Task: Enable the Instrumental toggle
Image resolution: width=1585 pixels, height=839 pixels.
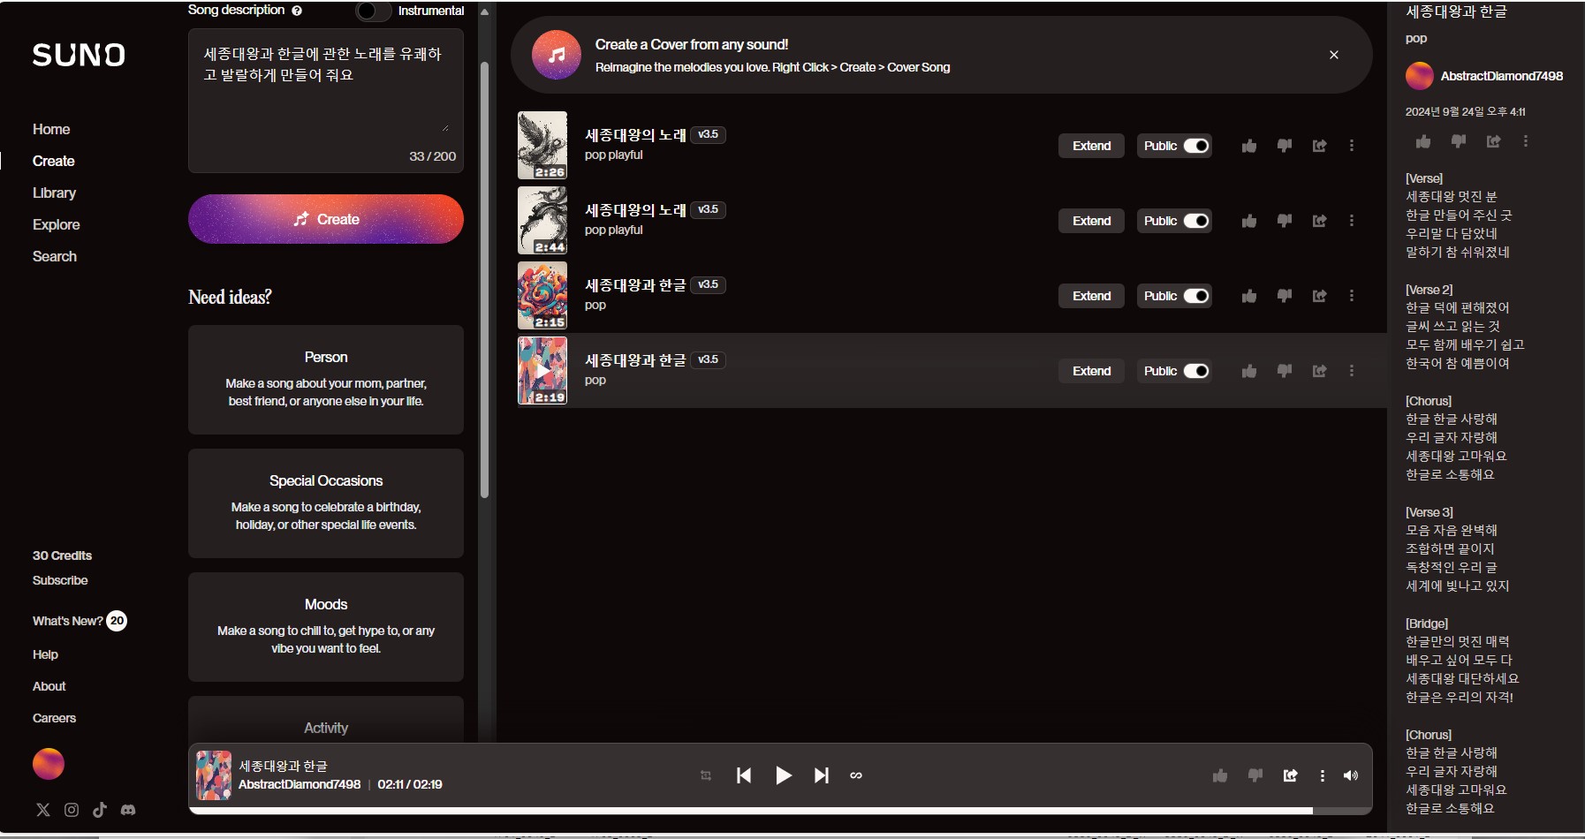Action: (373, 11)
